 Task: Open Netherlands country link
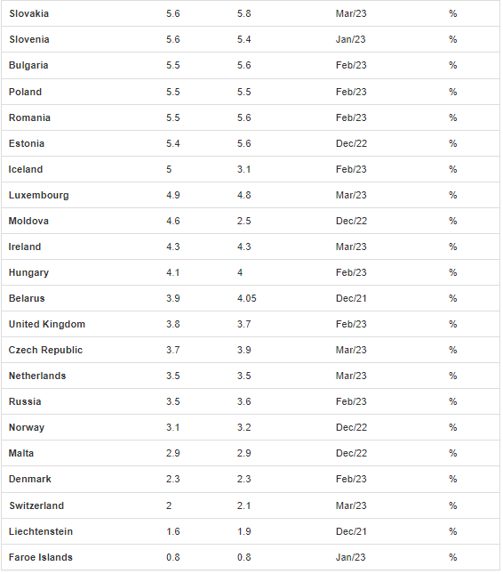pos(37,376)
